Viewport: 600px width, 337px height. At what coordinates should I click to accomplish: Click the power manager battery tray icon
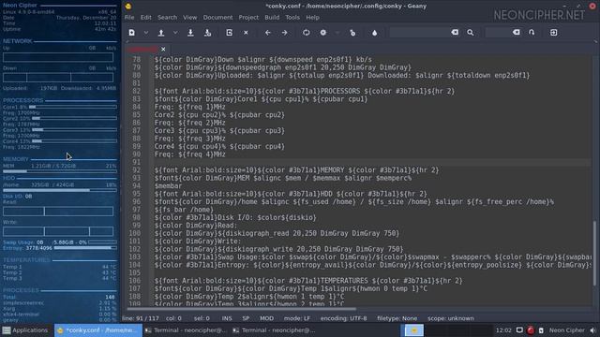click(541, 330)
